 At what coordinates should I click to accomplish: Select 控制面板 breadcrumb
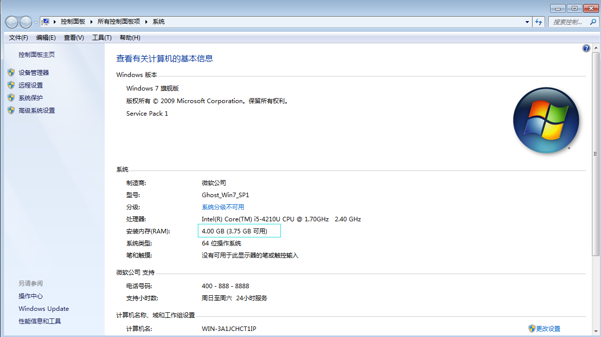point(73,22)
